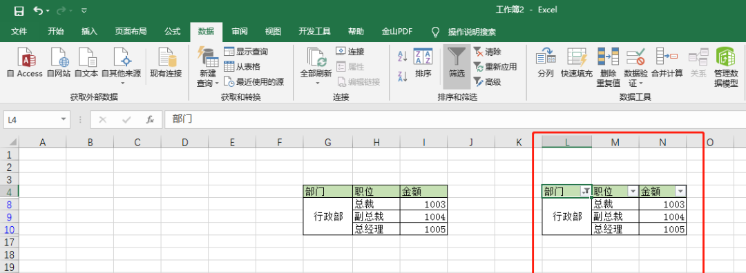Open the 排序 dialog

(423, 63)
